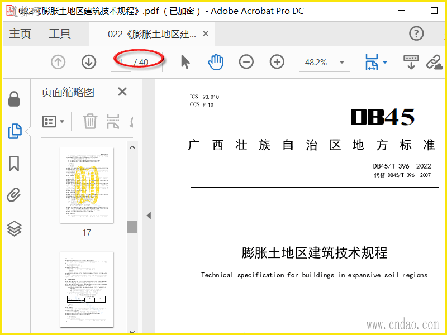
Task: Switch to 主页 tab
Action: click(20, 33)
